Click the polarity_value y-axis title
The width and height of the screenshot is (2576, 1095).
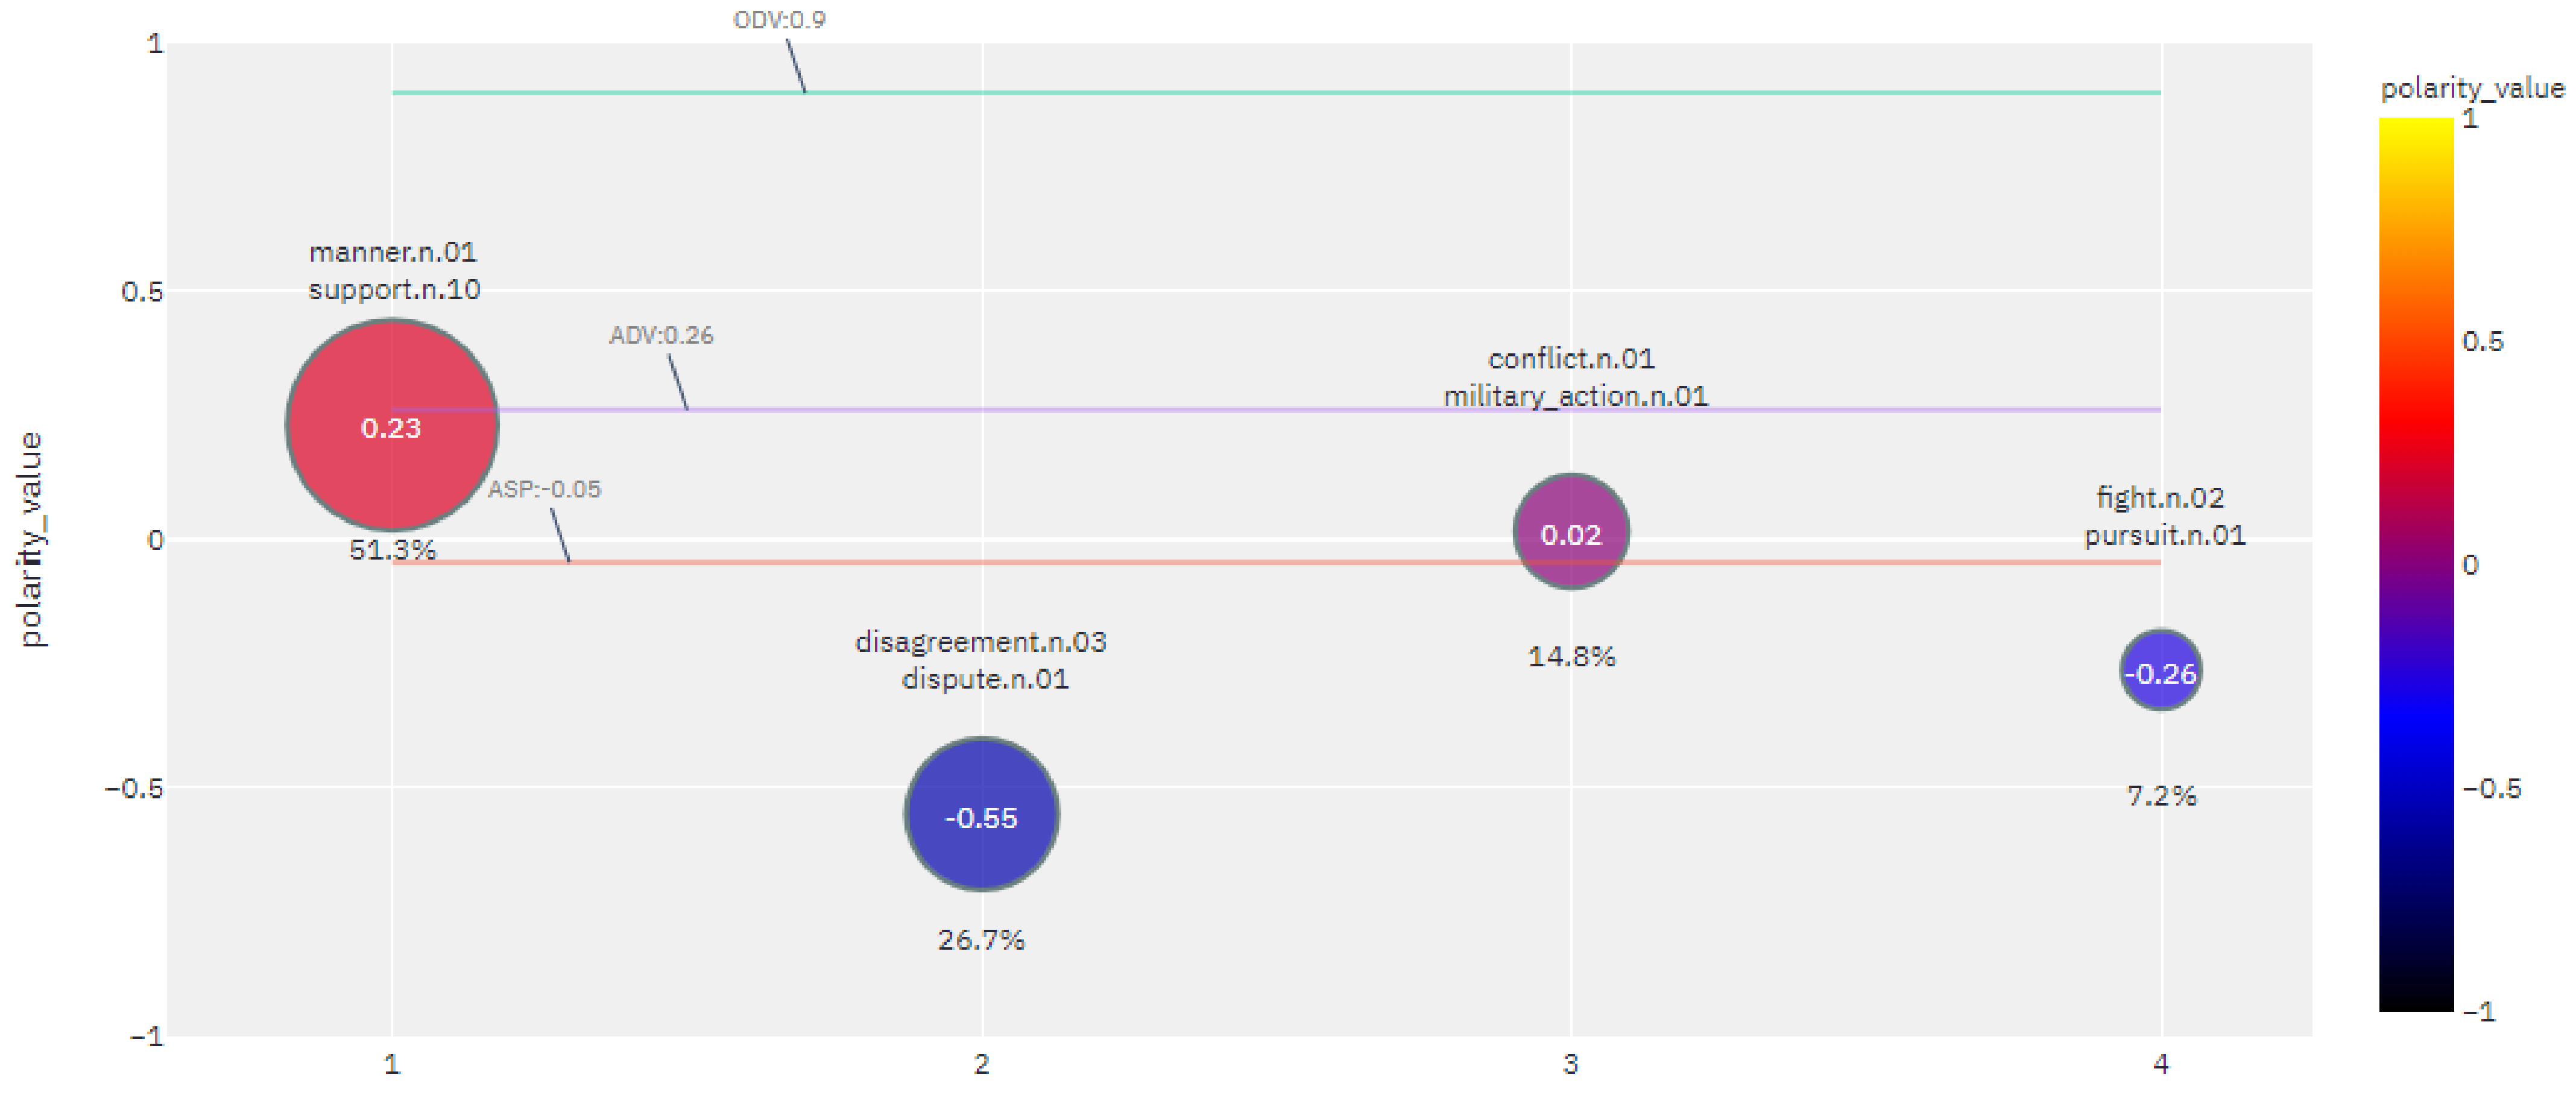point(31,540)
